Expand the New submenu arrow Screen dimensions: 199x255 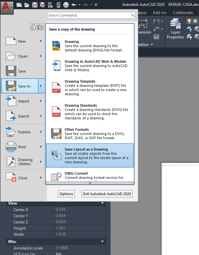pyautogui.click(x=41, y=41)
